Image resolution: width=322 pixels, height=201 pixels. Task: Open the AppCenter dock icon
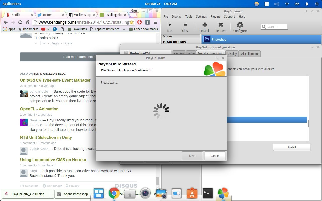tap(192, 193)
